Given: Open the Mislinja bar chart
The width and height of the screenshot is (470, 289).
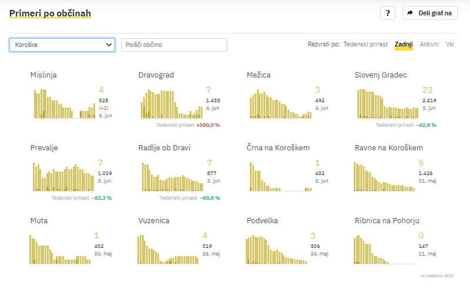Looking at the screenshot, I should coord(64,103).
